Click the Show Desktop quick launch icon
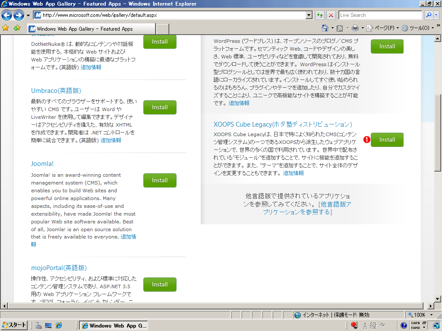Screen dimensions: 442x331 coord(48,326)
